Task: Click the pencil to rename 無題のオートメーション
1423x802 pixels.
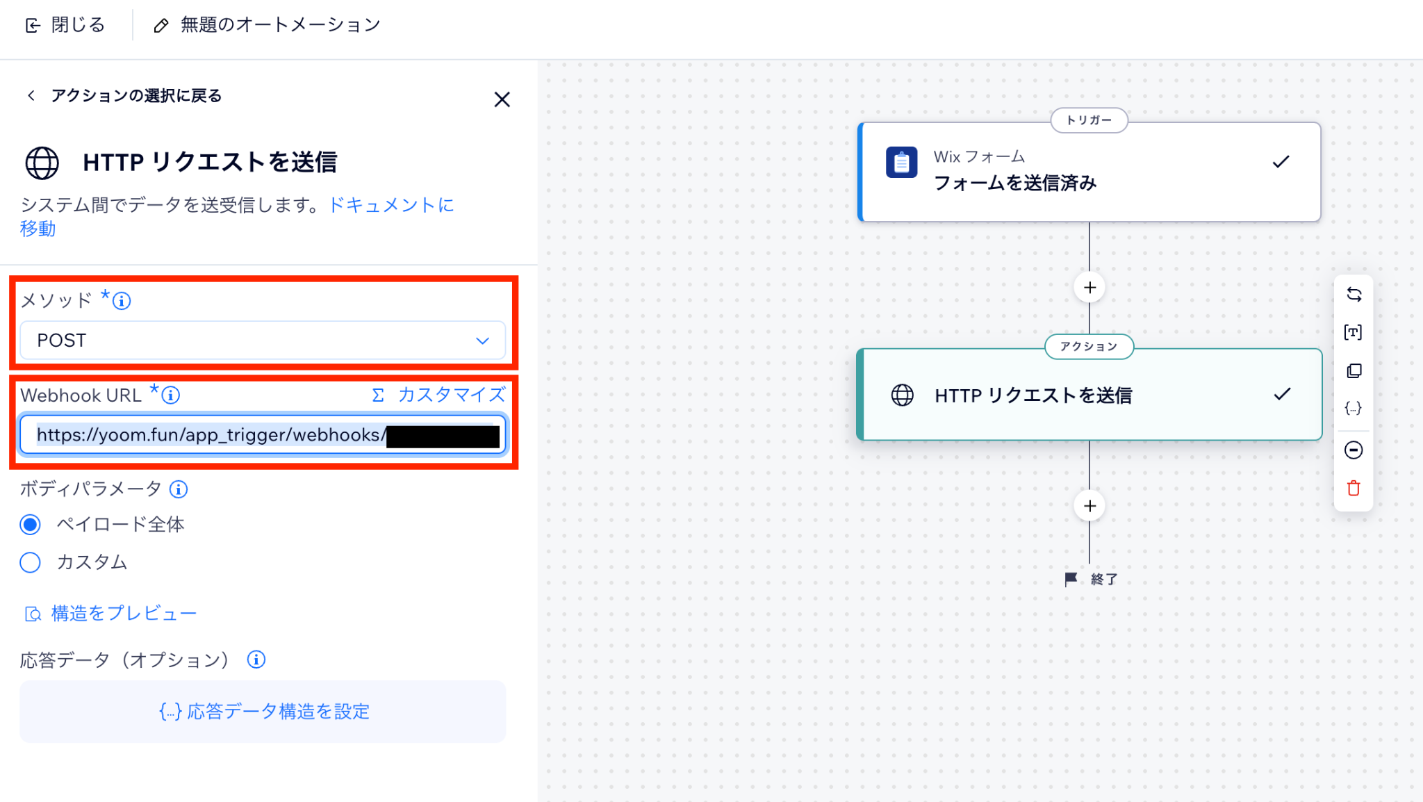Action: click(161, 26)
